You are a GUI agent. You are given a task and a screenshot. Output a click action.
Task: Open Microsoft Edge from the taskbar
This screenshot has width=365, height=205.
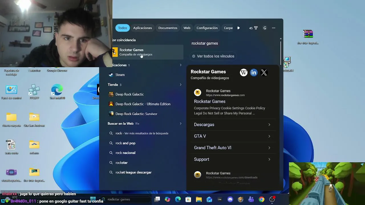pyautogui.click(x=178, y=199)
